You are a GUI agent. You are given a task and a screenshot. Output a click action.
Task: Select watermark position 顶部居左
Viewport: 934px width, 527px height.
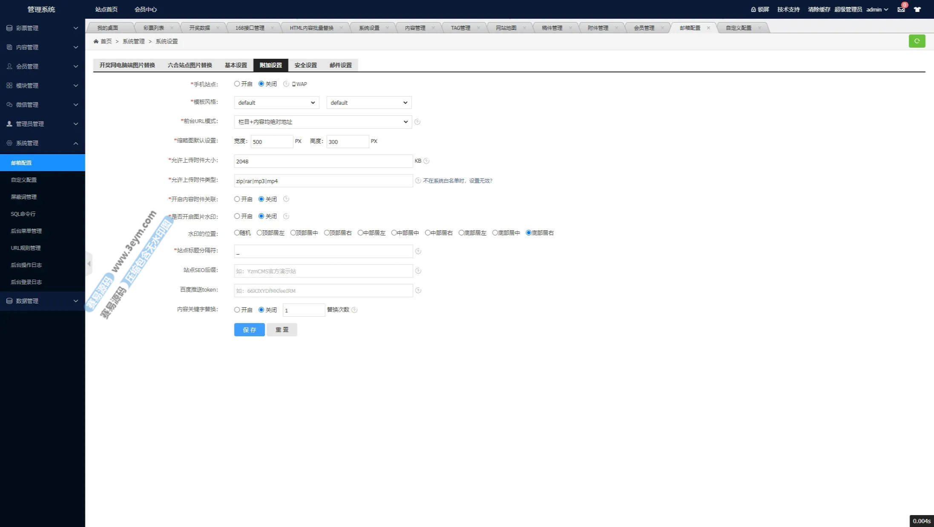pos(259,233)
